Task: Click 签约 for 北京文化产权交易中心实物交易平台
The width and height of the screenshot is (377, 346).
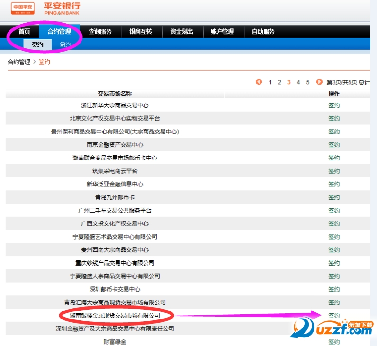Action: pyautogui.click(x=334, y=118)
